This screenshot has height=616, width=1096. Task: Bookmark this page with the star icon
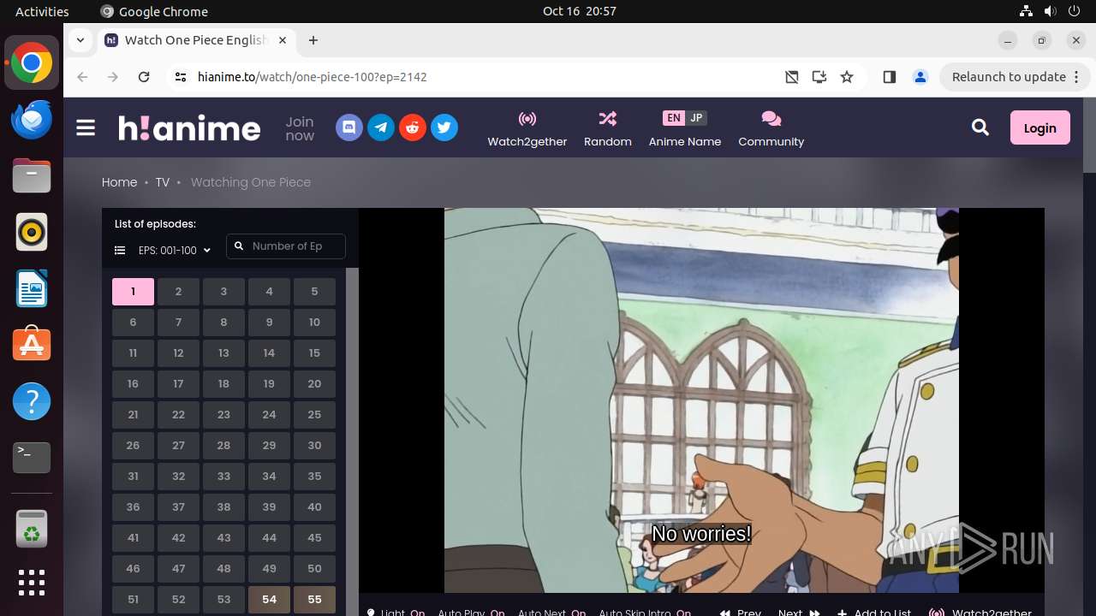pyautogui.click(x=847, y=77)
